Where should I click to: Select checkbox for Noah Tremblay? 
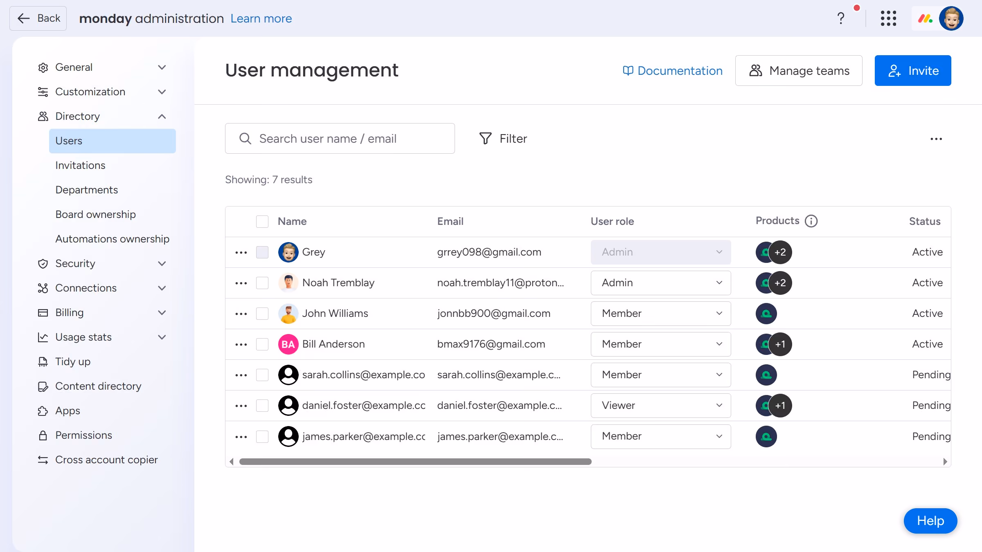pyautogui.click(x=262, y=283)
